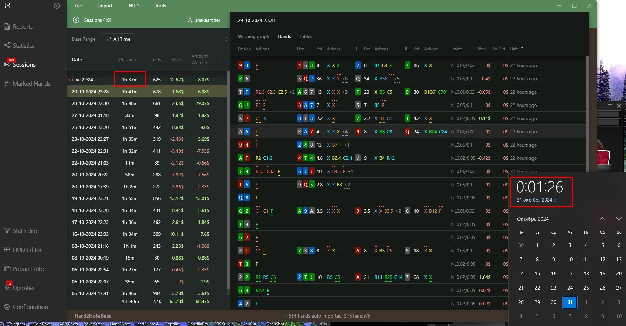The image size is (626, 326).
Task: Select day 15 in the calendar
Action: click(x=537, y=273)
